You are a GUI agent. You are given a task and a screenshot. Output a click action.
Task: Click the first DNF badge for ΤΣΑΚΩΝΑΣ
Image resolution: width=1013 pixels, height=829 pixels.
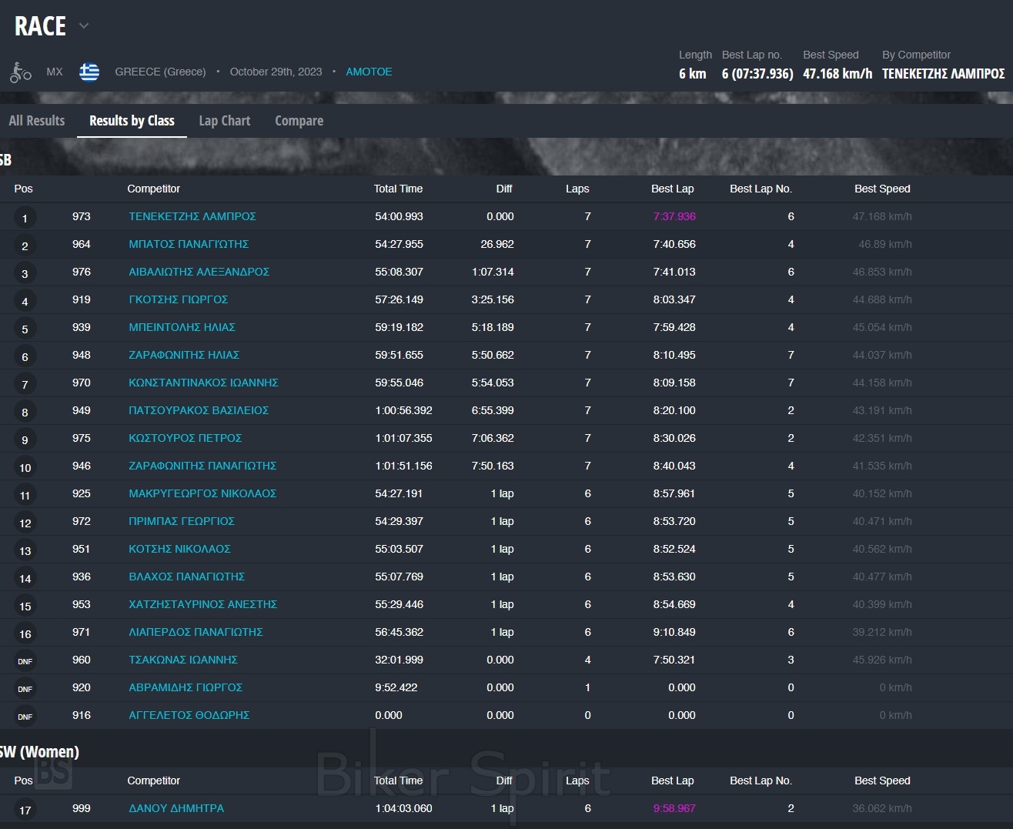[x=25, y=661]
